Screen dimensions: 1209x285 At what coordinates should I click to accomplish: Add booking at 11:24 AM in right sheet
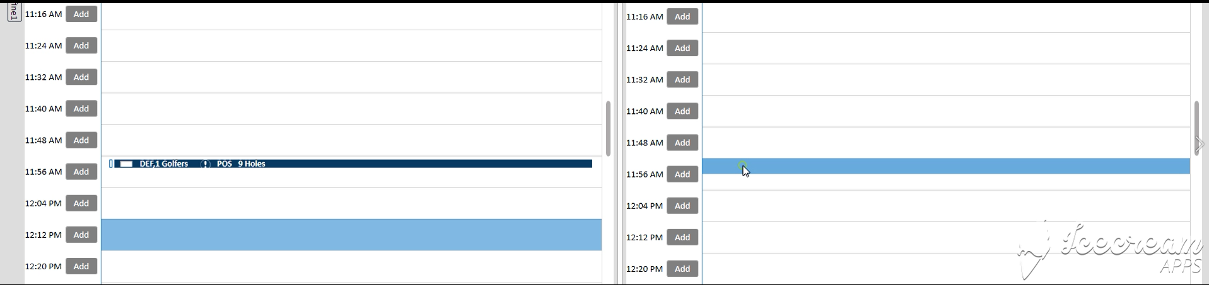(x=682, y=48)
